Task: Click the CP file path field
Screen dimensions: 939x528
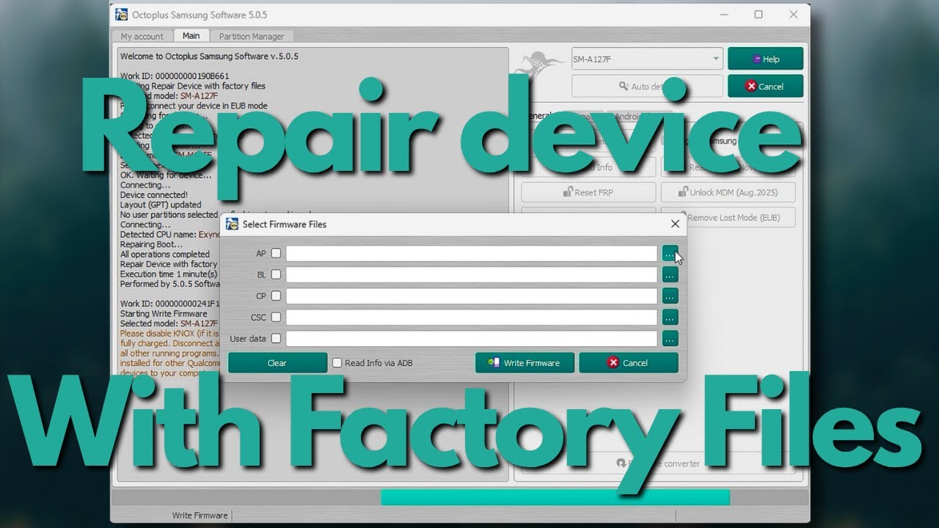Action: 472,296
